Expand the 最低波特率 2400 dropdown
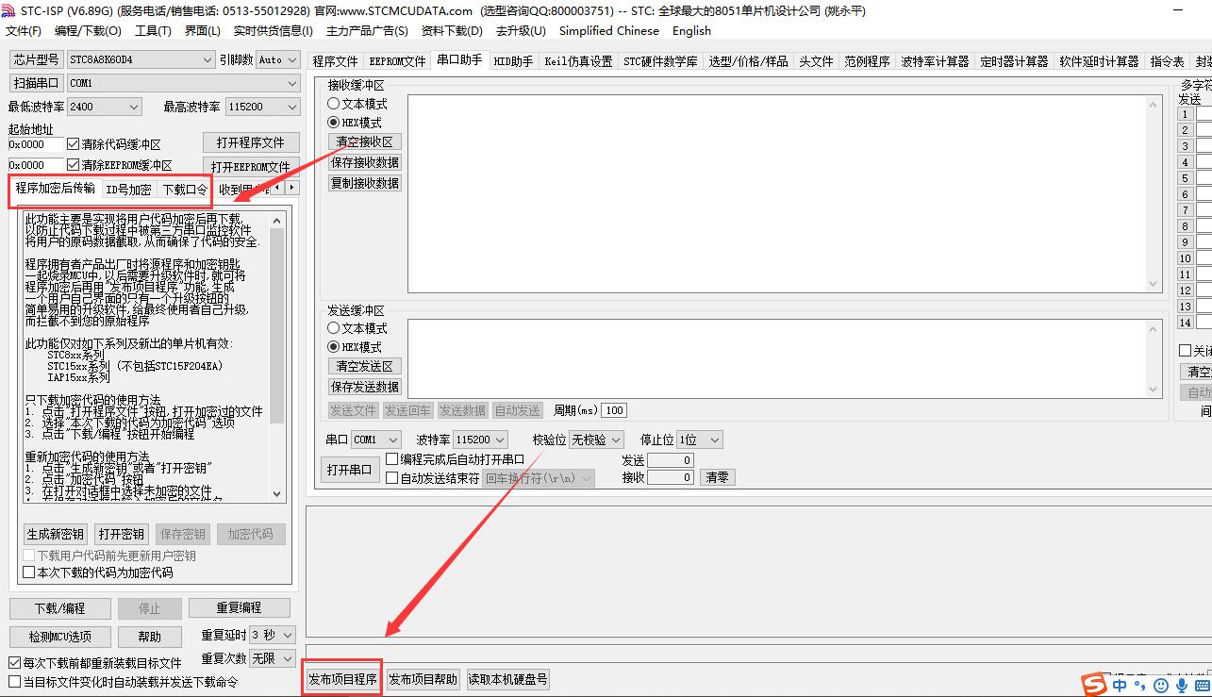The height and width of the screenshot is (697, 1212). pos(104,107)
